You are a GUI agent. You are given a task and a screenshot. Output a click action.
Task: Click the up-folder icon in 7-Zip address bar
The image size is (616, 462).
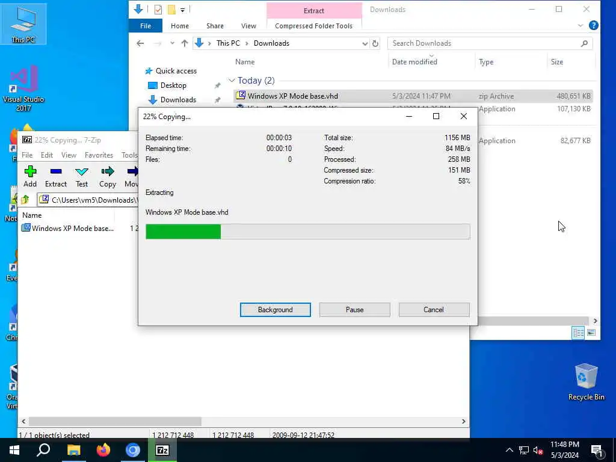25,200
